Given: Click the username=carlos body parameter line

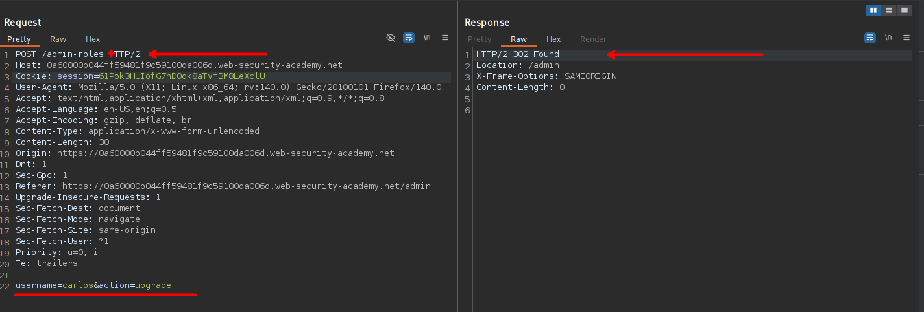Looking at the screenshot, I should (93, 285).
